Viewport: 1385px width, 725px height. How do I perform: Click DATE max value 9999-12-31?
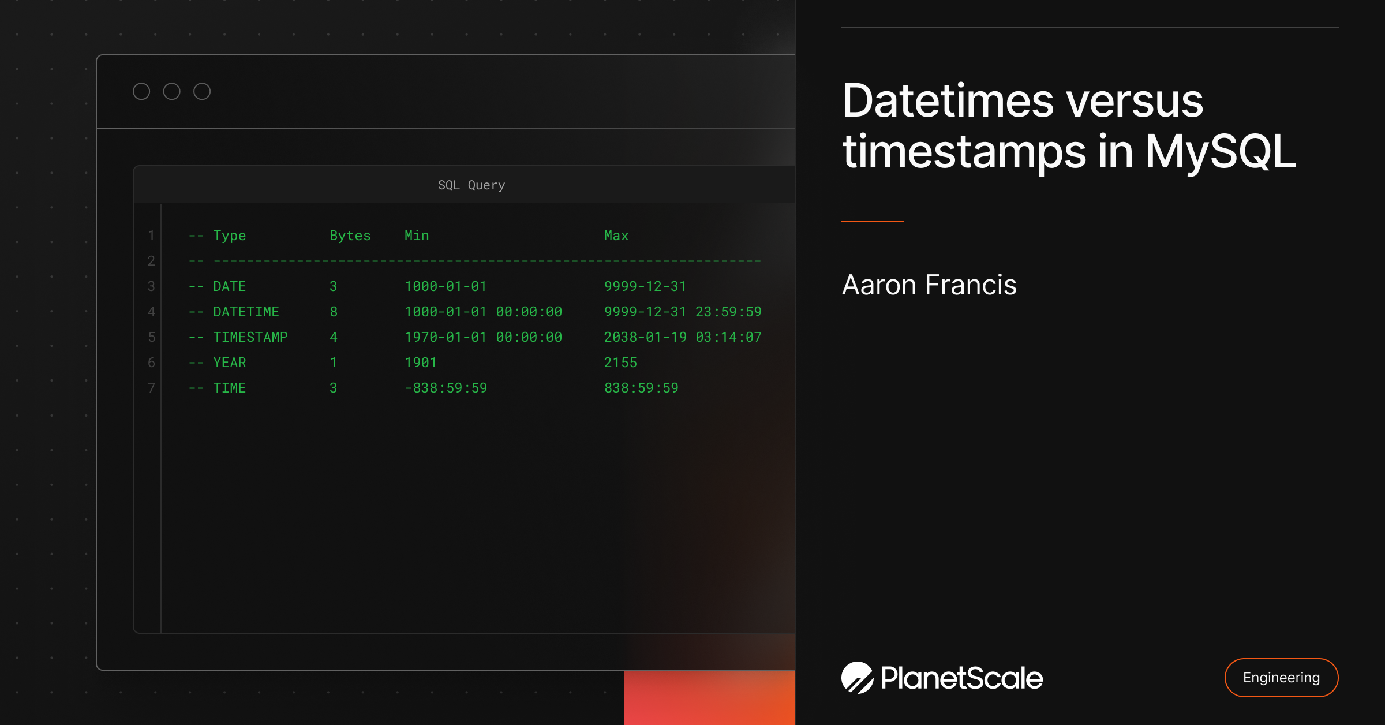(x=645, y=286)
